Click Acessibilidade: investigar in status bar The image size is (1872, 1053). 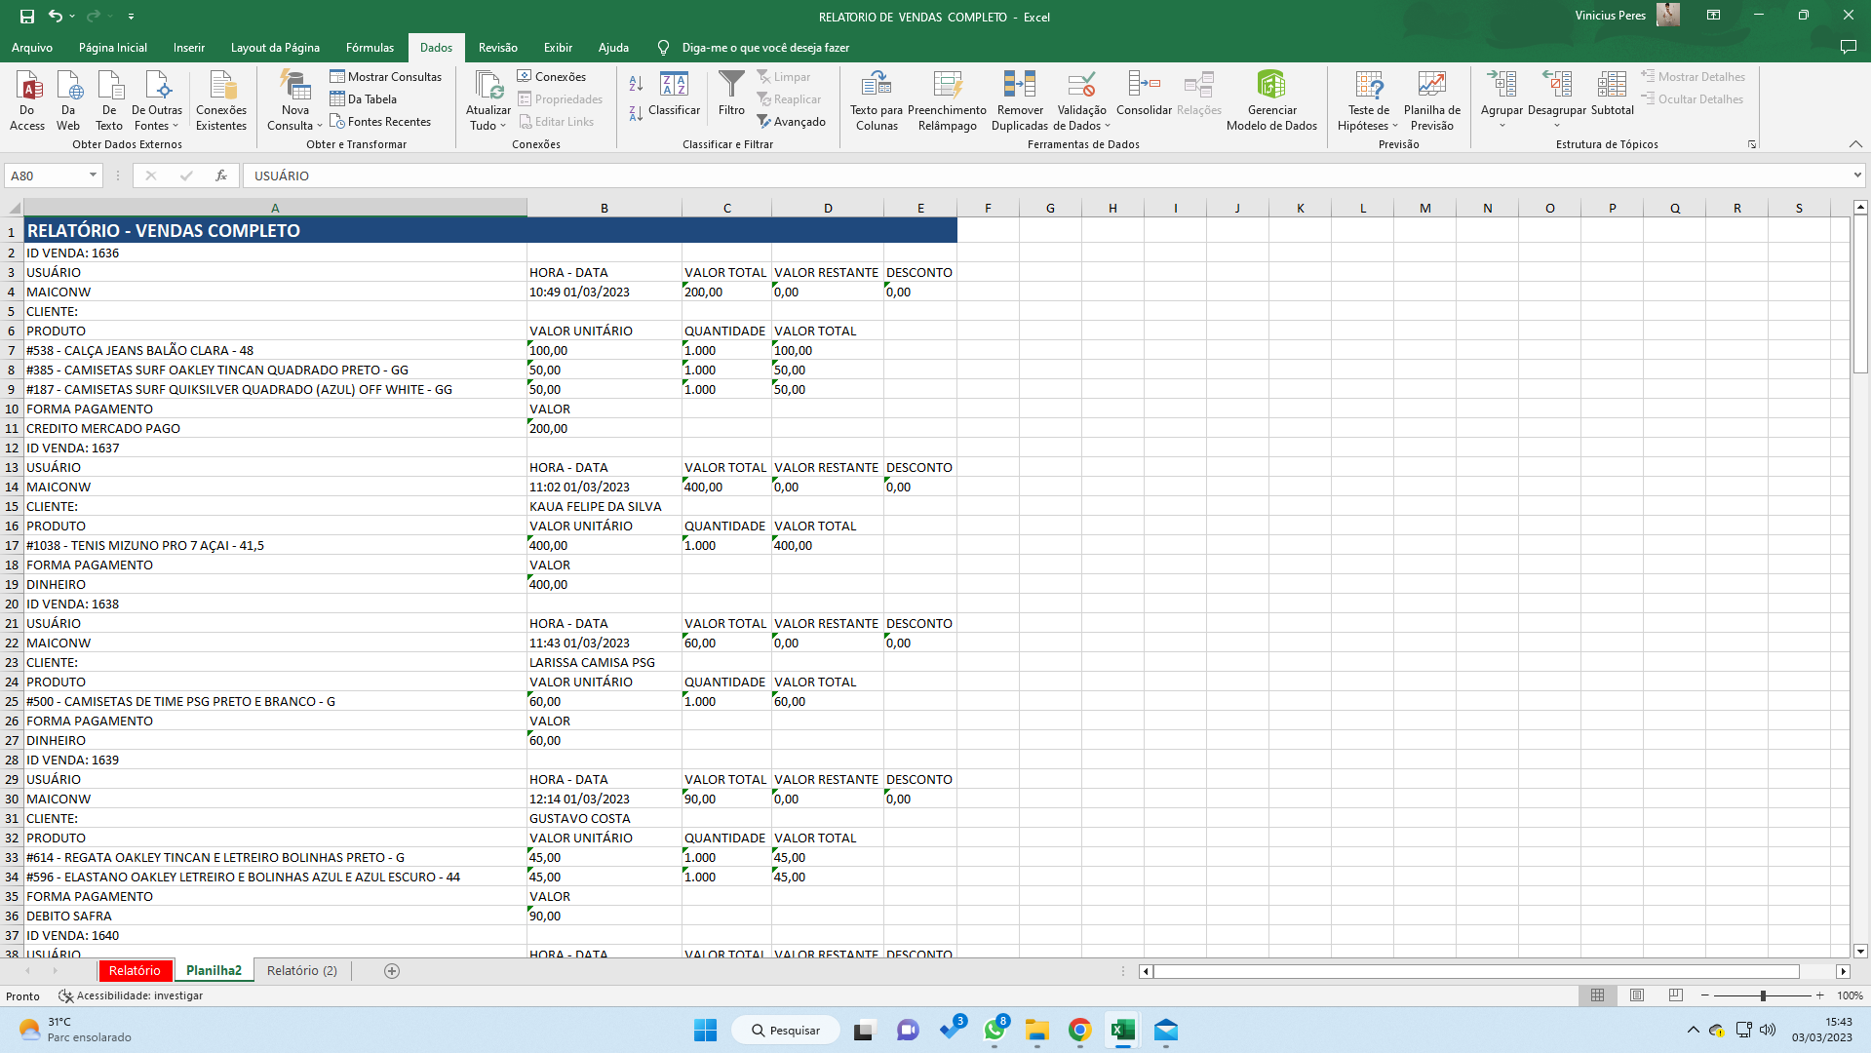[131, 995]
